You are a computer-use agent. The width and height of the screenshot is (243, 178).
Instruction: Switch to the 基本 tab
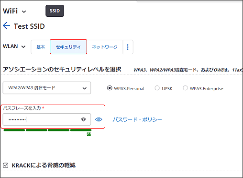41,47
